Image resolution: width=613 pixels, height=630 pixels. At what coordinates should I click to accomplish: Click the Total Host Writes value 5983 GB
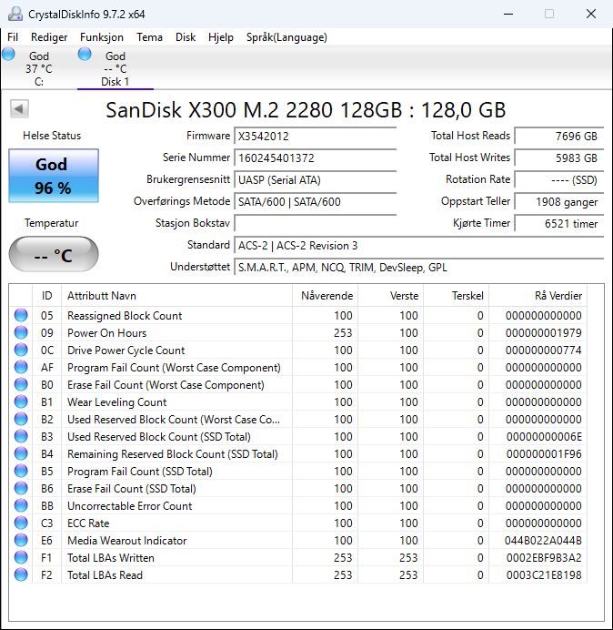[559, 157]
